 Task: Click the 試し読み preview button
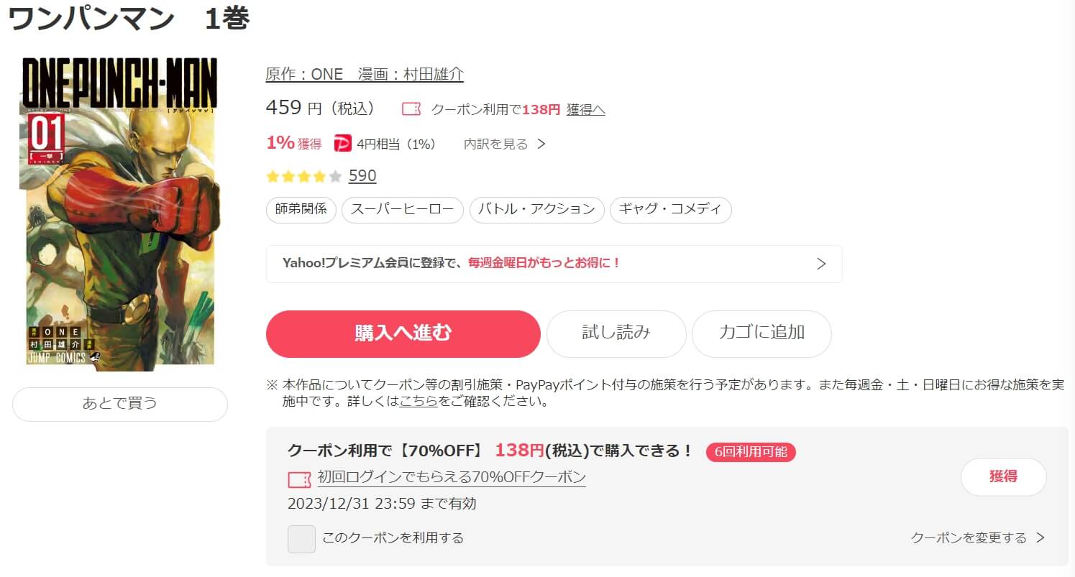click(616, 334)
